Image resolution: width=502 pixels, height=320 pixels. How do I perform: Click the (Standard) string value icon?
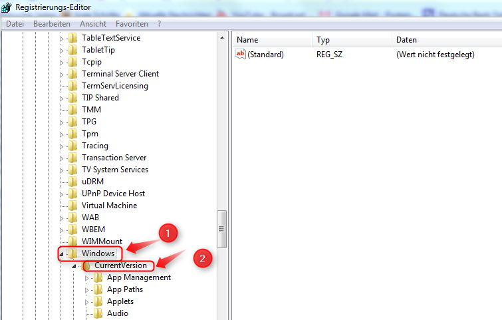[x=241, y=54]
